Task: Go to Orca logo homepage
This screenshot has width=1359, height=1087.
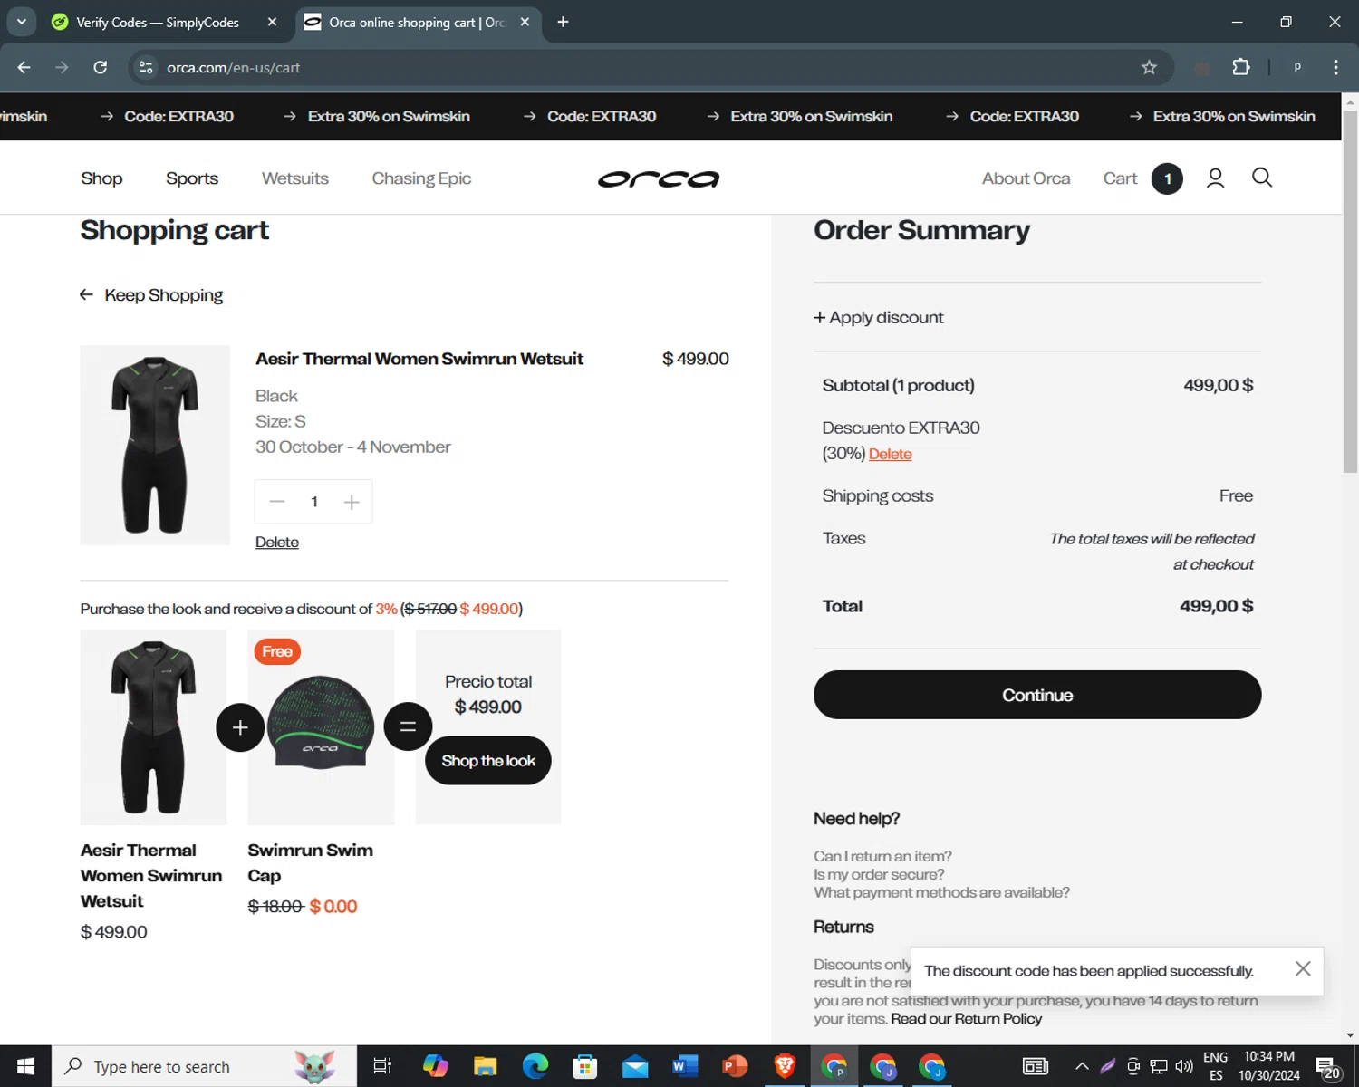Action: click(x=659, y=179)
